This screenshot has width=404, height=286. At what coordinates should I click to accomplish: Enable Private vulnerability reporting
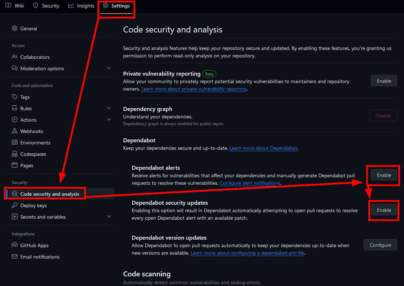(x=384, y=81)
